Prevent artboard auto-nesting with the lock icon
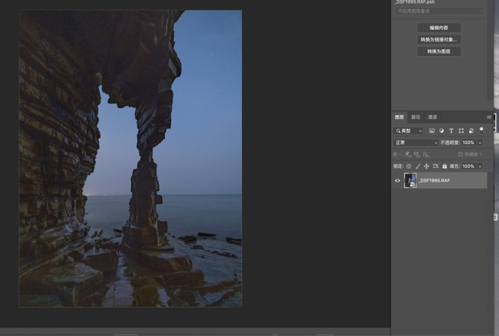This screenshot has width=499, height=336. click(x=436, y=166)
